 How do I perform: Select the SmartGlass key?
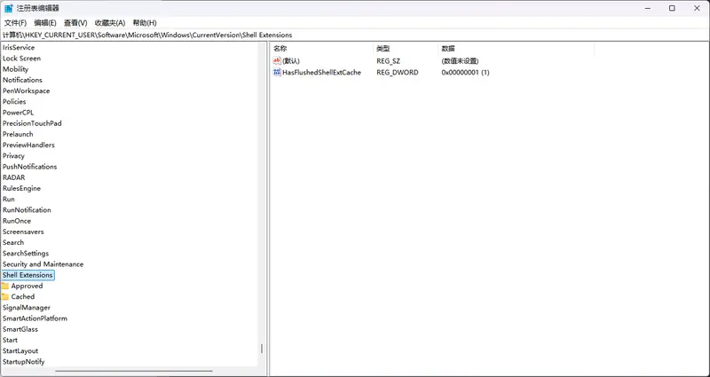tap(20, 330)
